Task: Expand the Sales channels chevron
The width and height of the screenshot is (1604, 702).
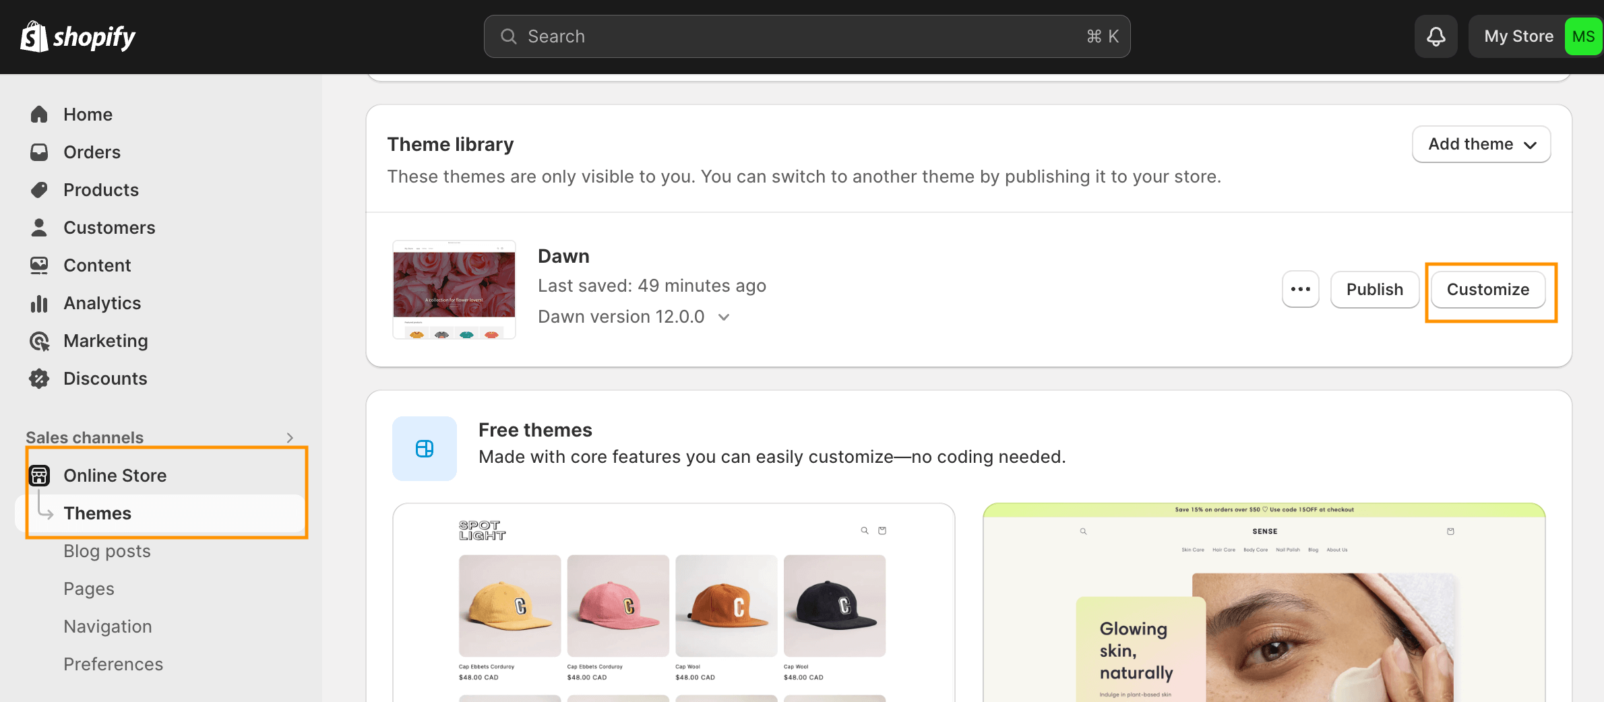Action: coord(288,437)
